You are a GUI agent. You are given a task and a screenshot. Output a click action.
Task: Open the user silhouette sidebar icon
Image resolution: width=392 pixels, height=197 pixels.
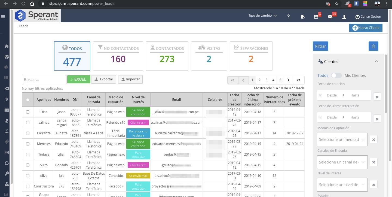coord(7,184)
